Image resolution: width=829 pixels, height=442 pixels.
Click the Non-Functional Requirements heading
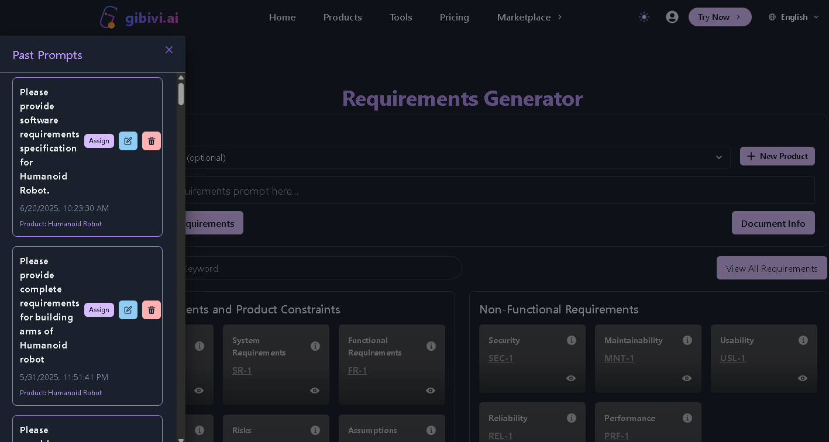[x=559, y=309]
